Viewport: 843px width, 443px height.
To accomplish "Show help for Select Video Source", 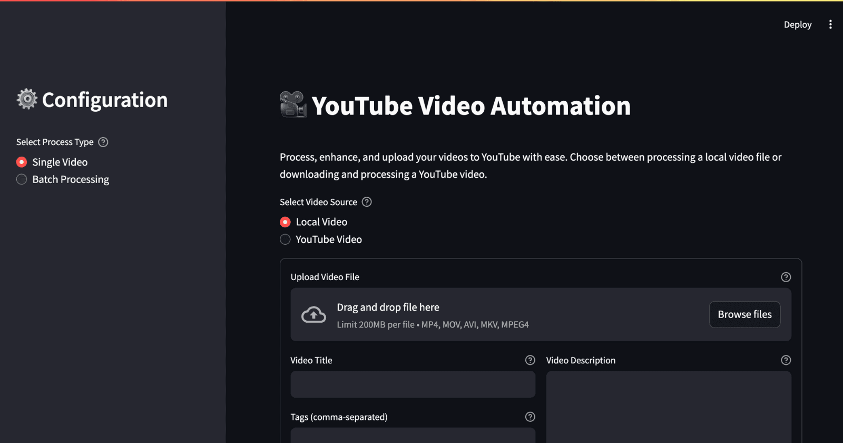I will click(367, 202).
